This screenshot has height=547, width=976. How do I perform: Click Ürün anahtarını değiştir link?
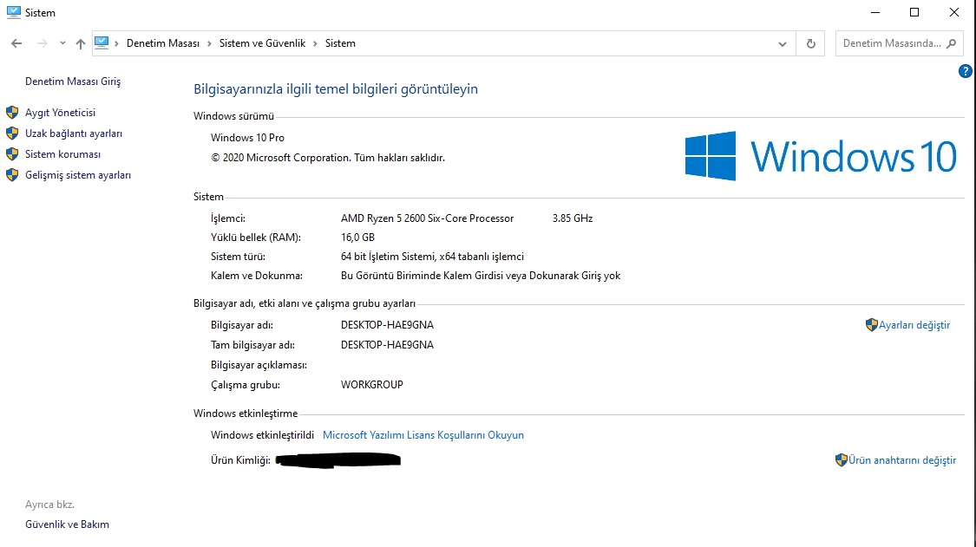902,460
